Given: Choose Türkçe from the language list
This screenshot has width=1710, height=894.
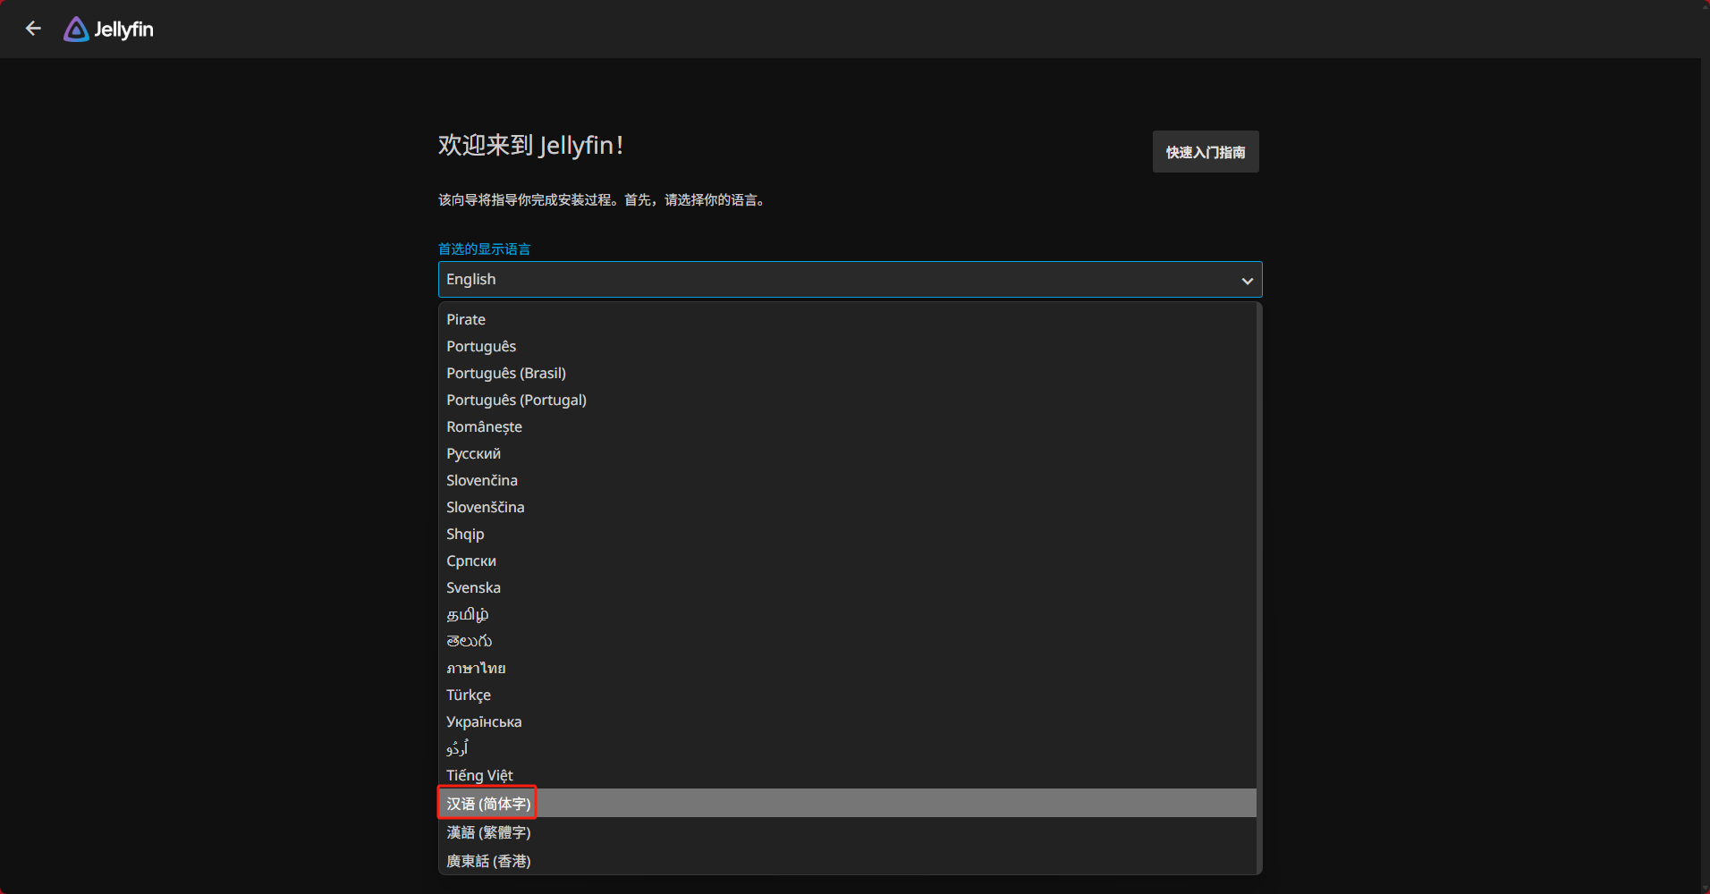Looking at the screenshot, I should click(x=847, y=695).
